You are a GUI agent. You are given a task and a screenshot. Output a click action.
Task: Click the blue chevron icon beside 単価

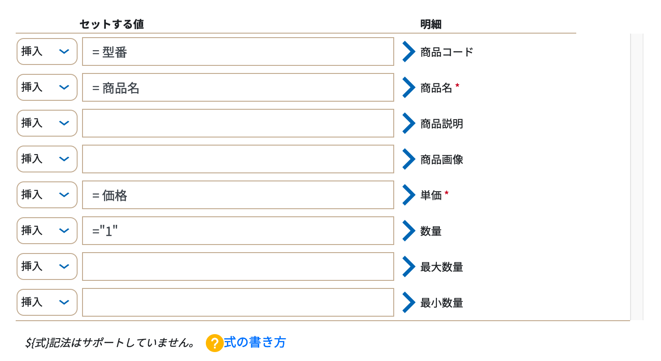(409, 195)
